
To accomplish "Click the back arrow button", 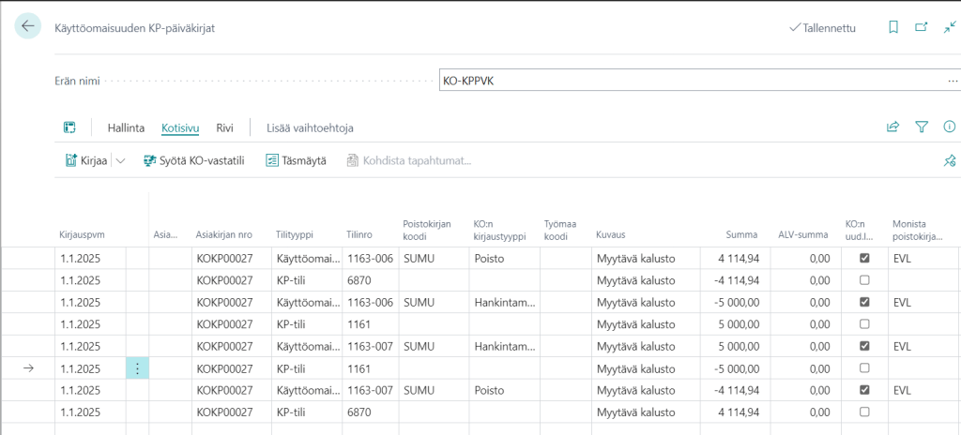I will tap(27, 27).
